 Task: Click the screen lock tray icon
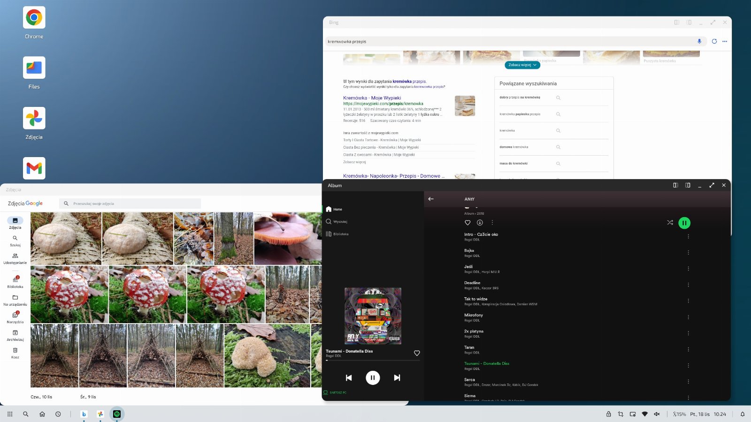click(609, 414)
